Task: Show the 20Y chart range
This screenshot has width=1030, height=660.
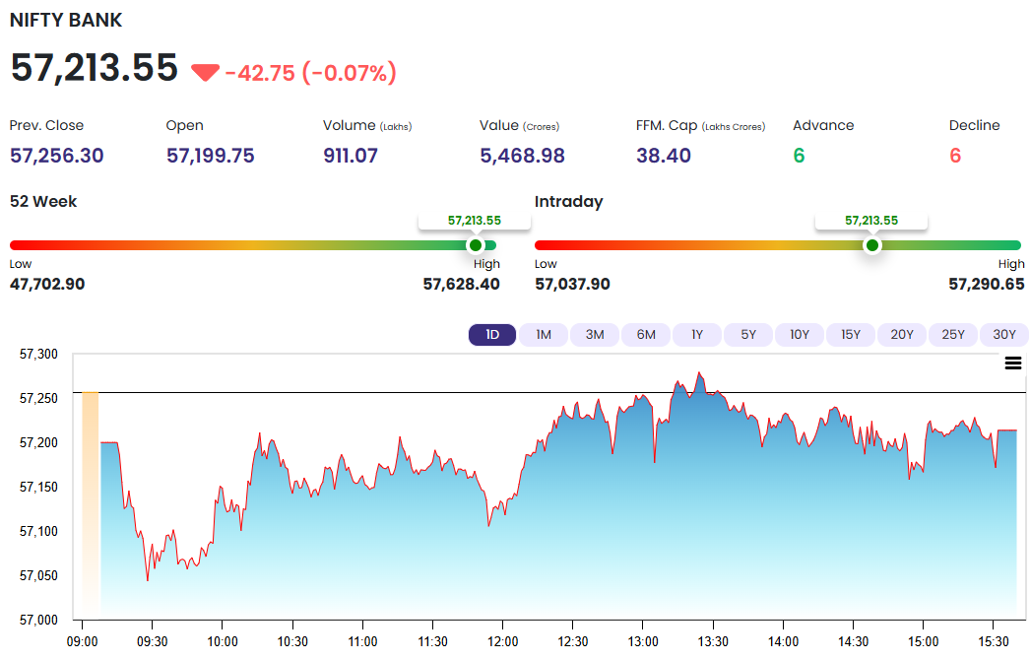Action: tap(902, 335)
